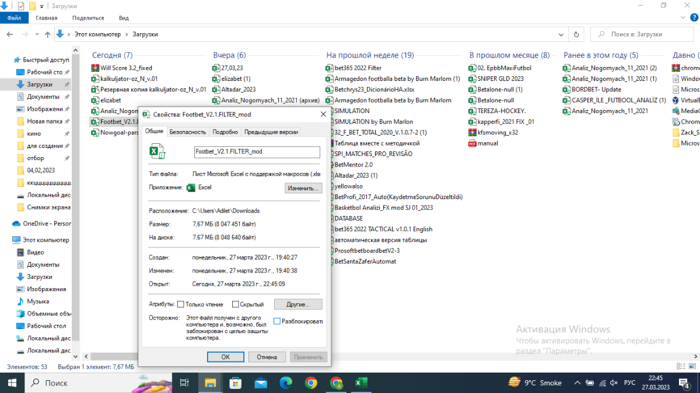The height and width of the screenshot is (393, 700).
Task: Go up one folder level arrow
Action: (47, 34)
